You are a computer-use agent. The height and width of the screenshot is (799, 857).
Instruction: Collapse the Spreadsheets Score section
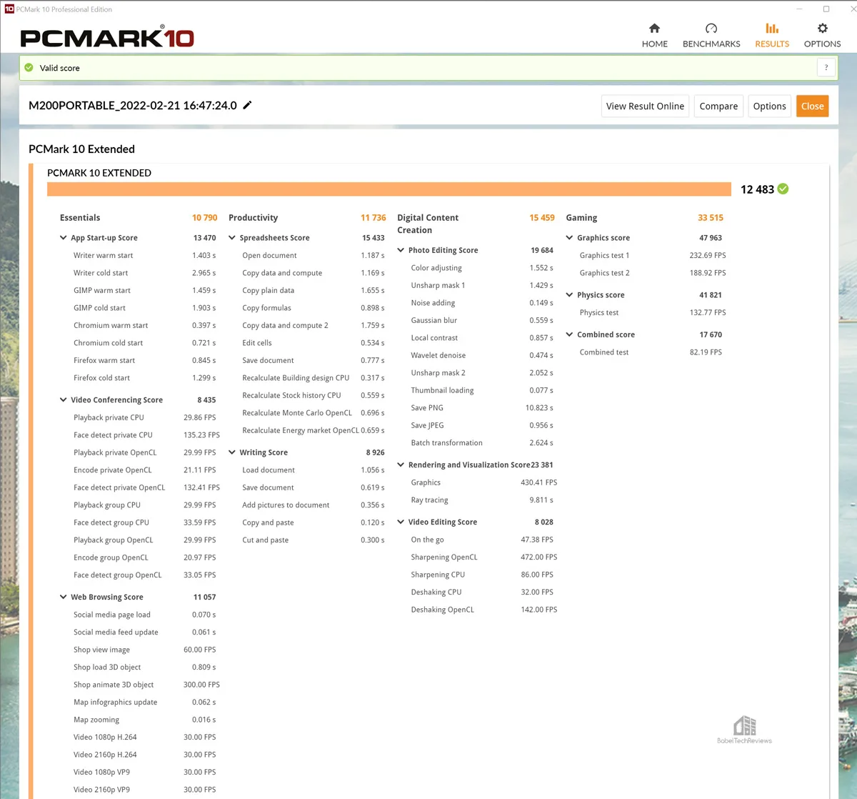click(x=232, y=238)
